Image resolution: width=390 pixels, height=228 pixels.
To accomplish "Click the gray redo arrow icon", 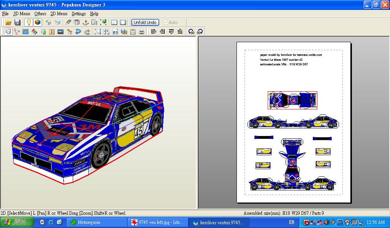I will (x=87, y=32).
